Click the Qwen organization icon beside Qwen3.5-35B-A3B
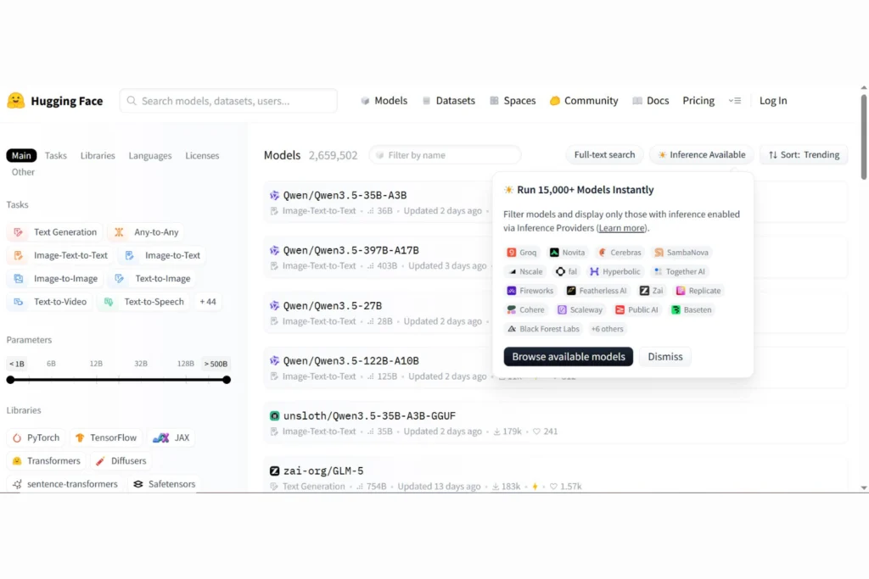Image resolution: width=869 pixels, height=579 pixels. tap(274, 195)
